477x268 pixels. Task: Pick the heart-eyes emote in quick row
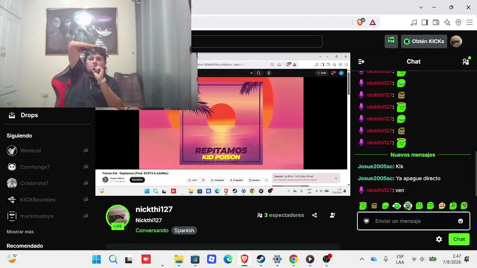[464, 205]
